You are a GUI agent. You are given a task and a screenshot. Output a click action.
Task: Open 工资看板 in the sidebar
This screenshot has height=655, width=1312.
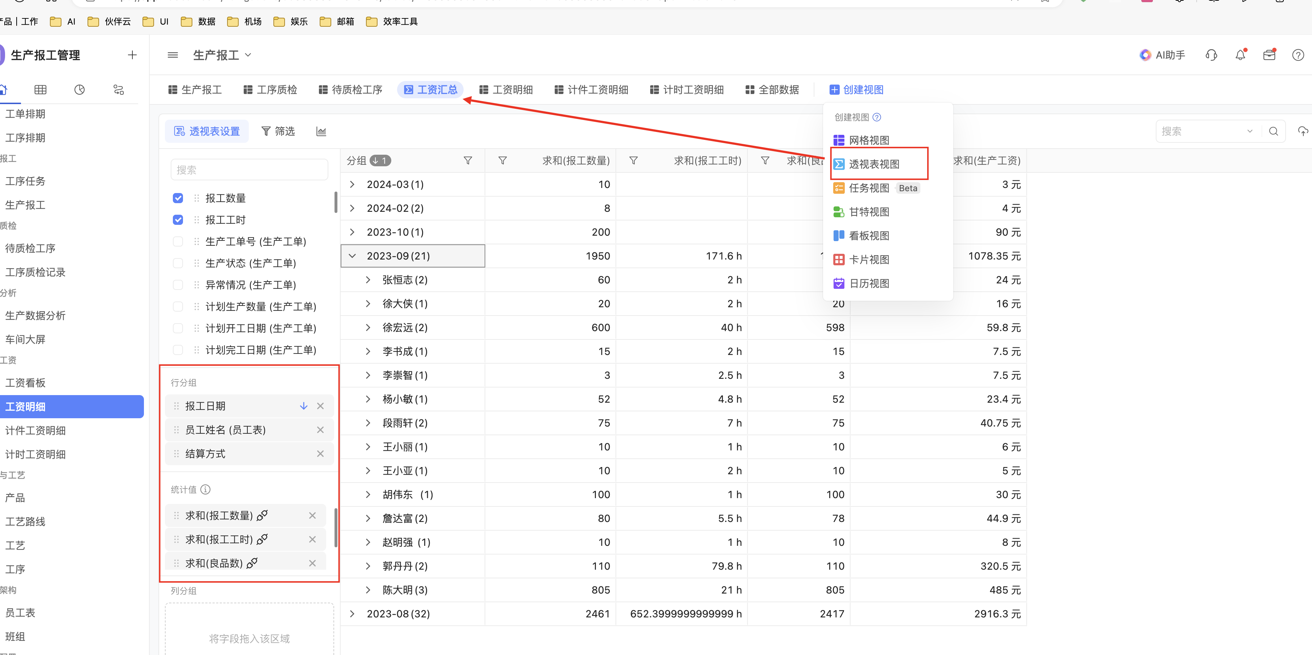click(x=25, y=383)
